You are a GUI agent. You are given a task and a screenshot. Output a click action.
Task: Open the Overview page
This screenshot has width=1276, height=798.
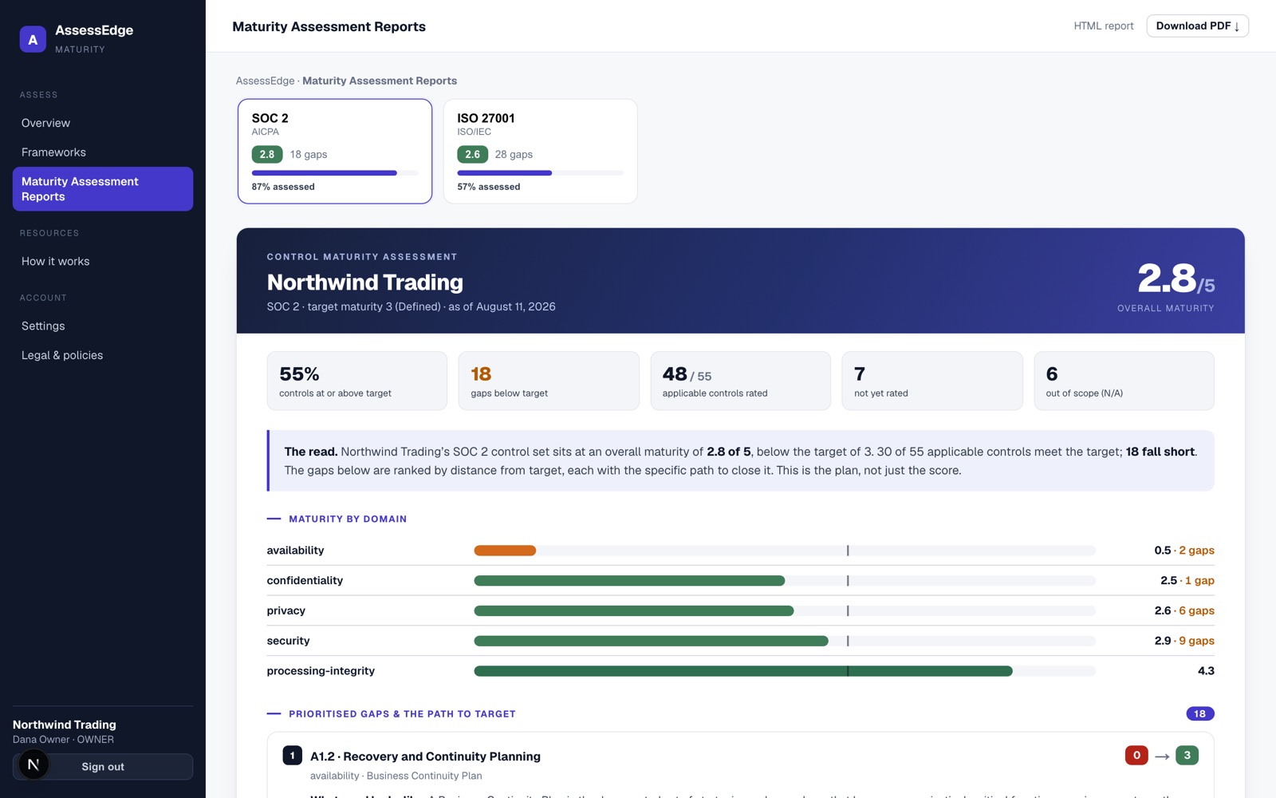pyautogui.click(x=103, y=123)
